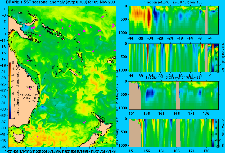This screenshot has width=225, height=153.
Task: Click the vel. S (m/s) lat=-22 color bar
Action: (213, 133)
